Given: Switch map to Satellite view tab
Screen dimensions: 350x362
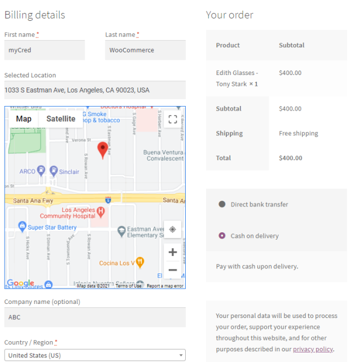Looking at the screenshot, I should [x=61, y=119].
